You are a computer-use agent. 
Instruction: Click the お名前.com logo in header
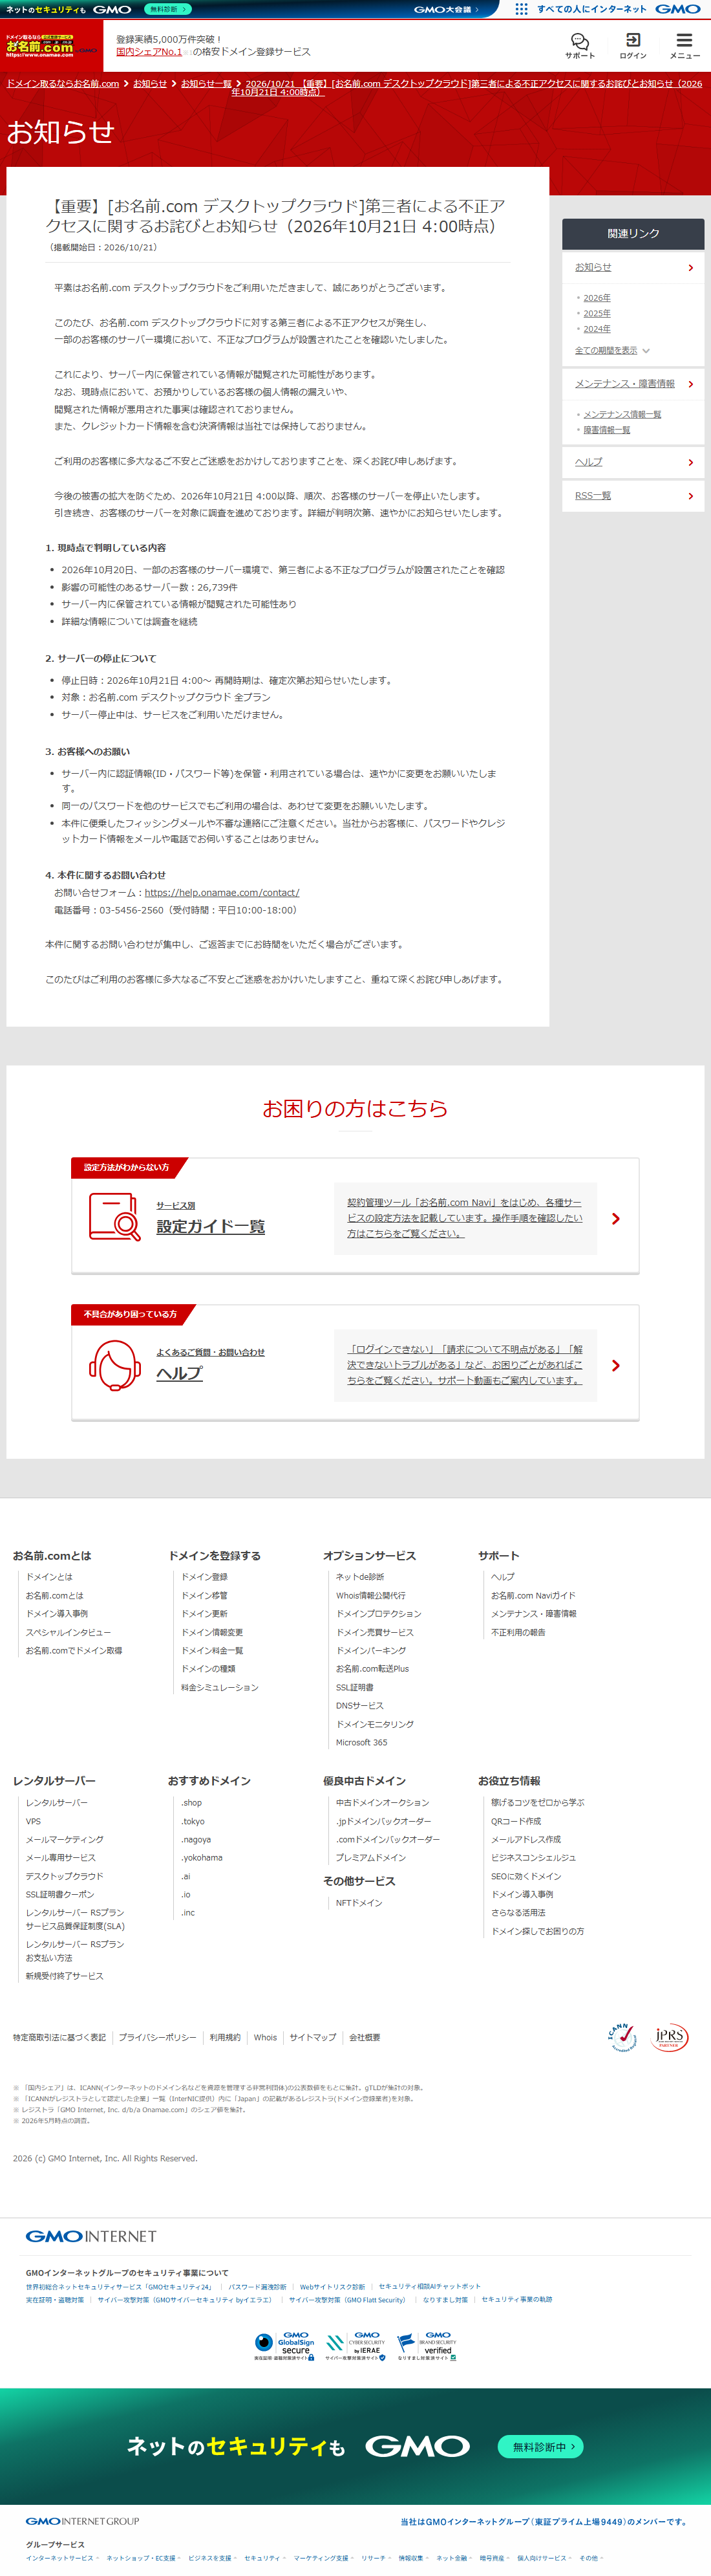pyautogui.click(x=52, y=45)
